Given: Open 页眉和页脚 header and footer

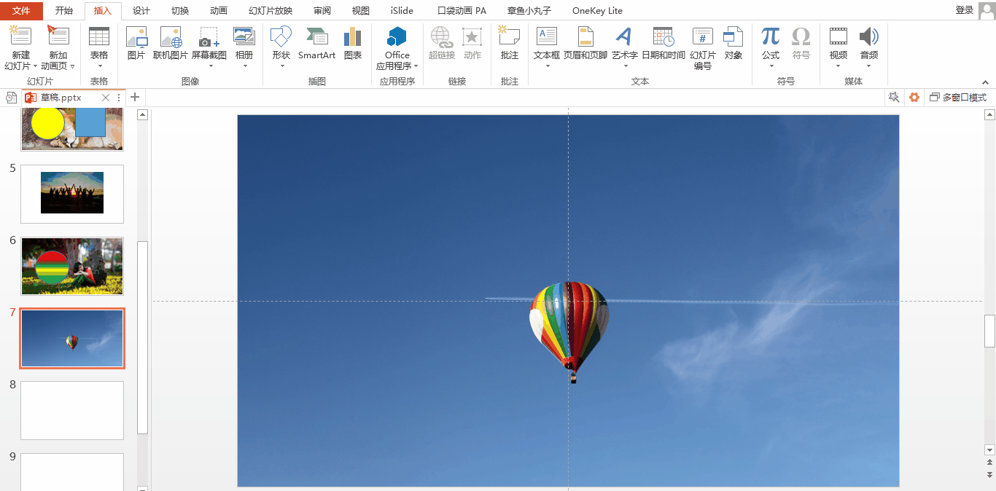Looking at the screenshot, I should tap(585, 36).
